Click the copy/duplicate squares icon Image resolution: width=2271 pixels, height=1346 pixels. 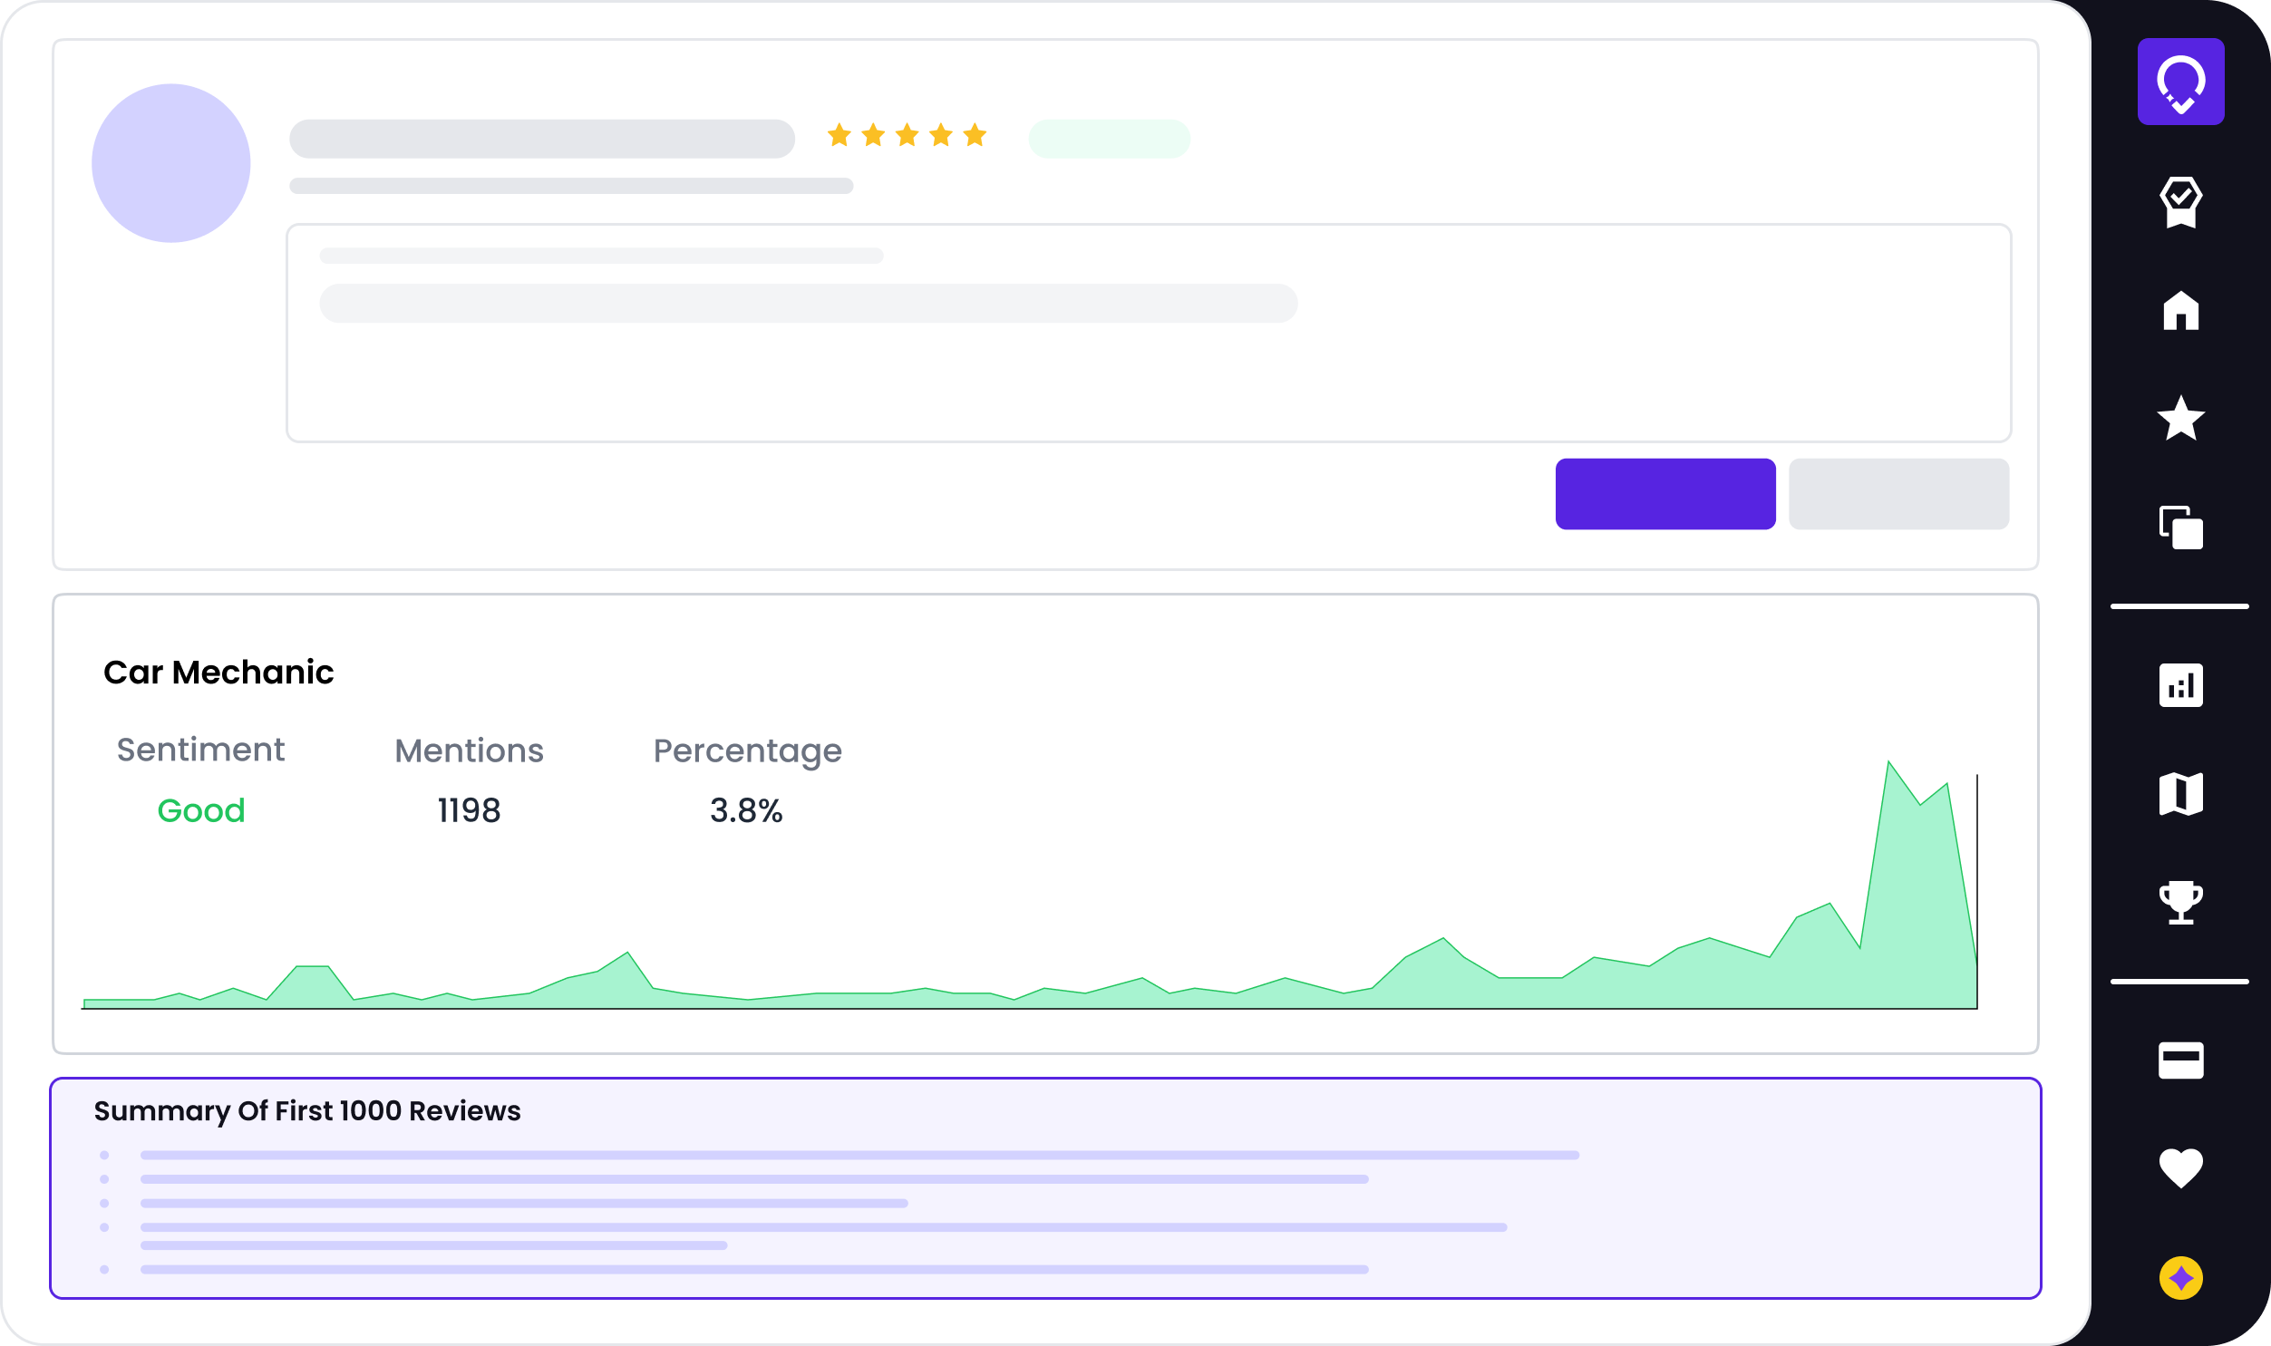pos(2180,528)
